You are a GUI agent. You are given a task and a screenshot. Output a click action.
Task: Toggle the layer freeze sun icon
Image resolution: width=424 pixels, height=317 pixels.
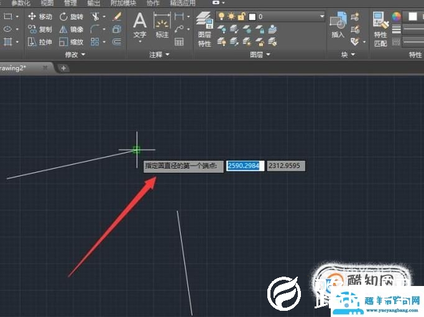(231, 16)
